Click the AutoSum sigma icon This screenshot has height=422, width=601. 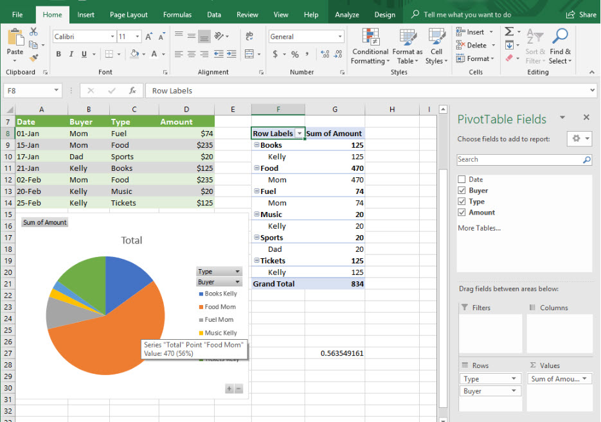509,31
